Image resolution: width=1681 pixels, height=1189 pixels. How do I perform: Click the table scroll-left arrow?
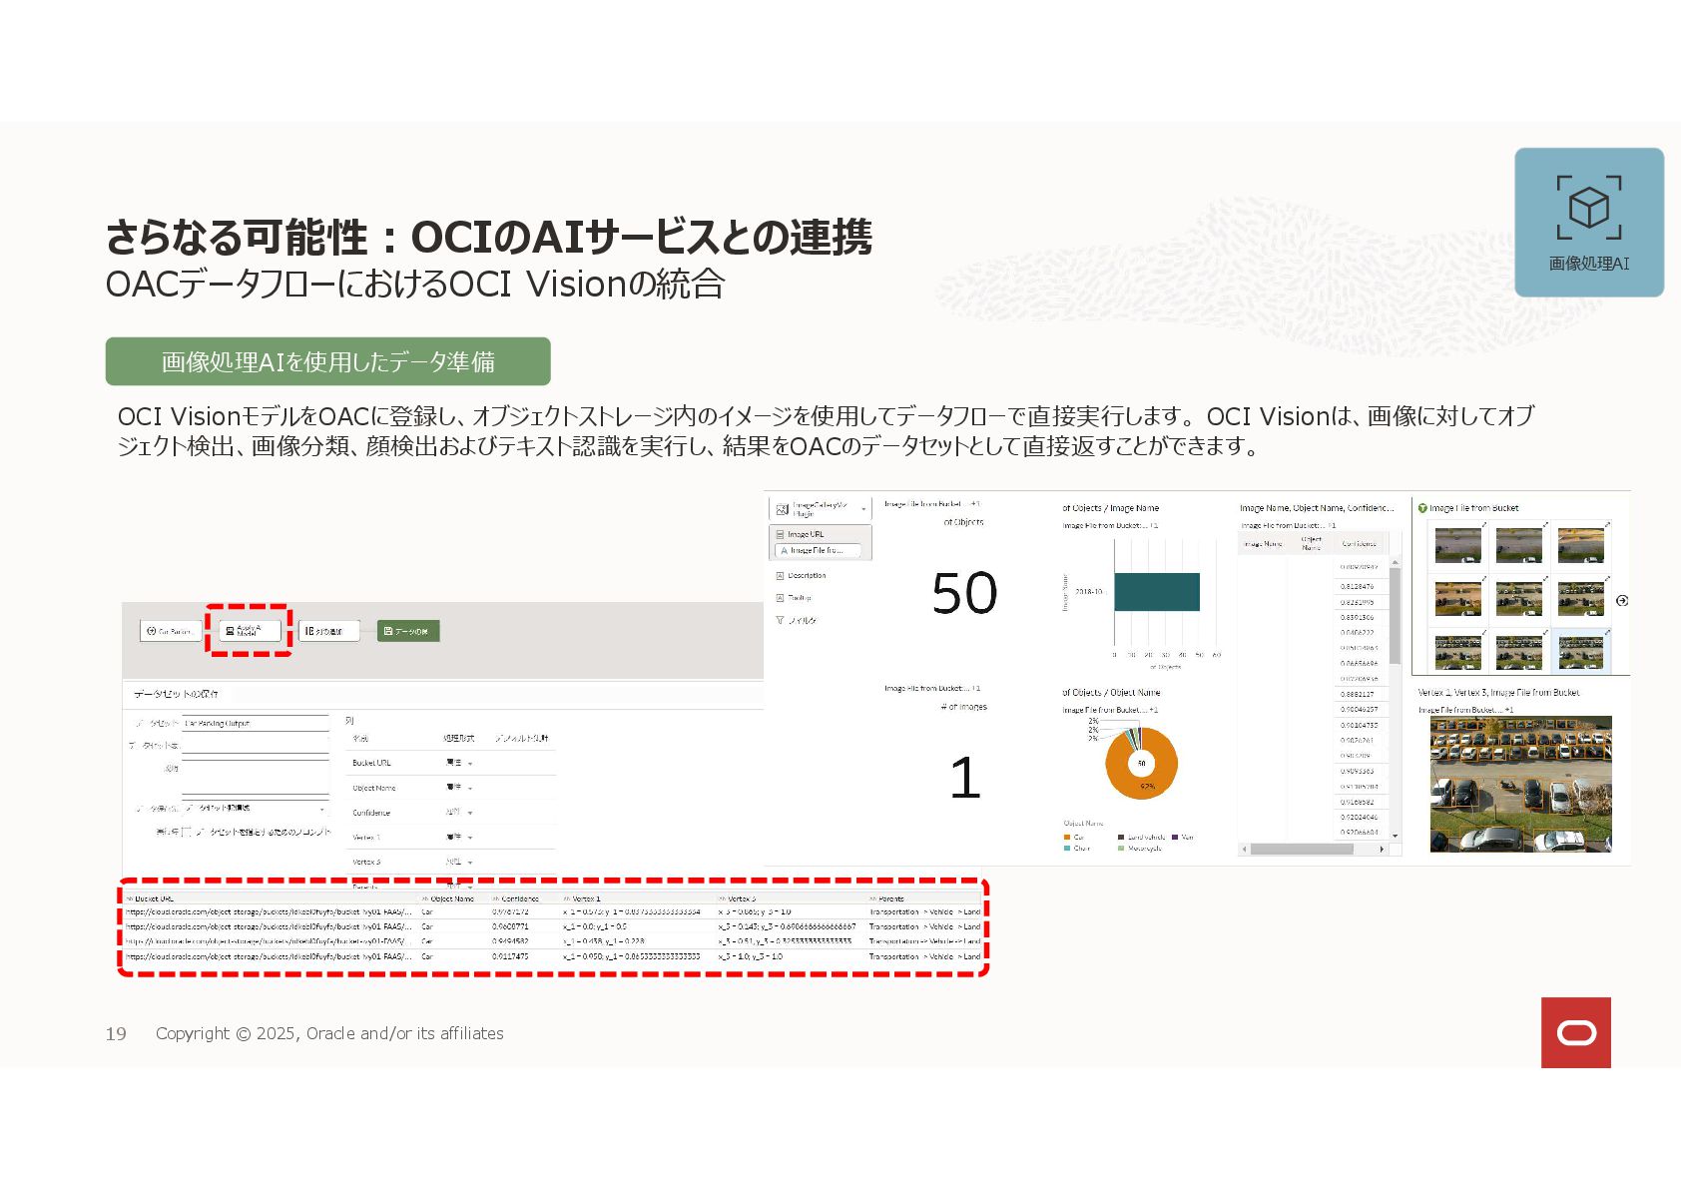tap(1244, 850)
